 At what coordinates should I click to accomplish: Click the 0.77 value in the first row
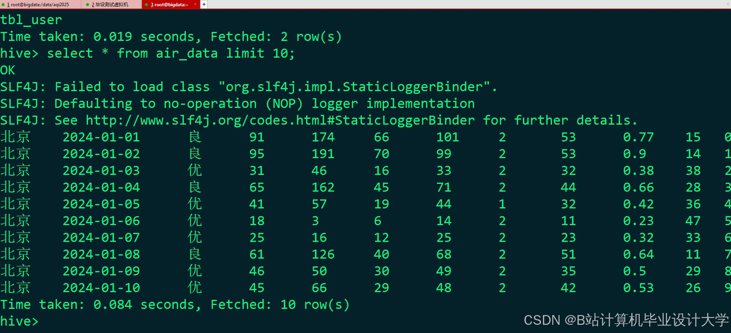[x=638, y=137]
